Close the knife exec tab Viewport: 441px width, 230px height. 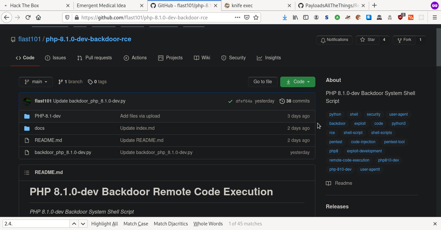click(289, 6)
